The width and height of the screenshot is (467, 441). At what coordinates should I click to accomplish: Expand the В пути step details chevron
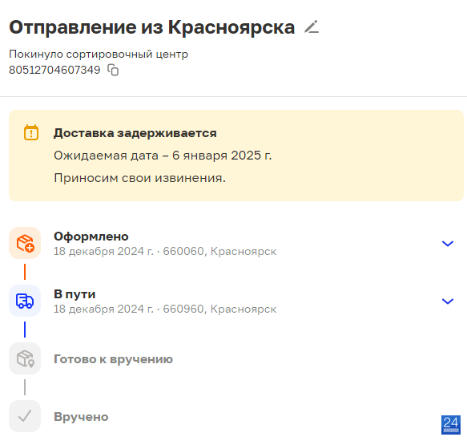pyautogui.click(x=448, y=301)
